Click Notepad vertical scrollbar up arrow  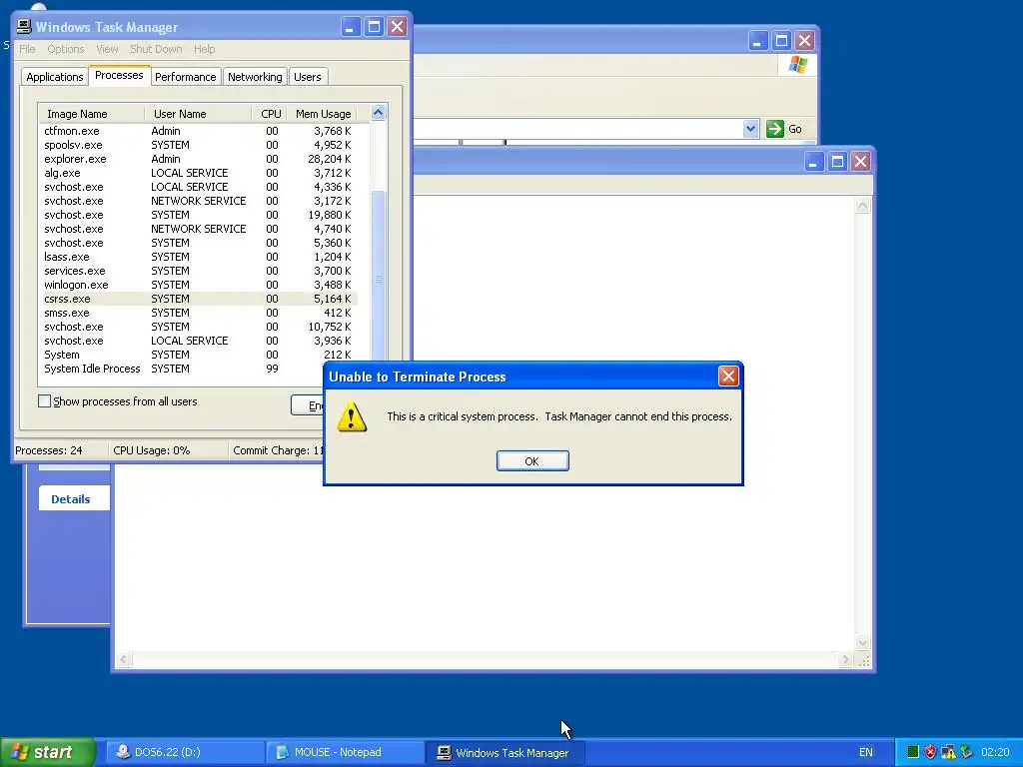click(862, 206)
